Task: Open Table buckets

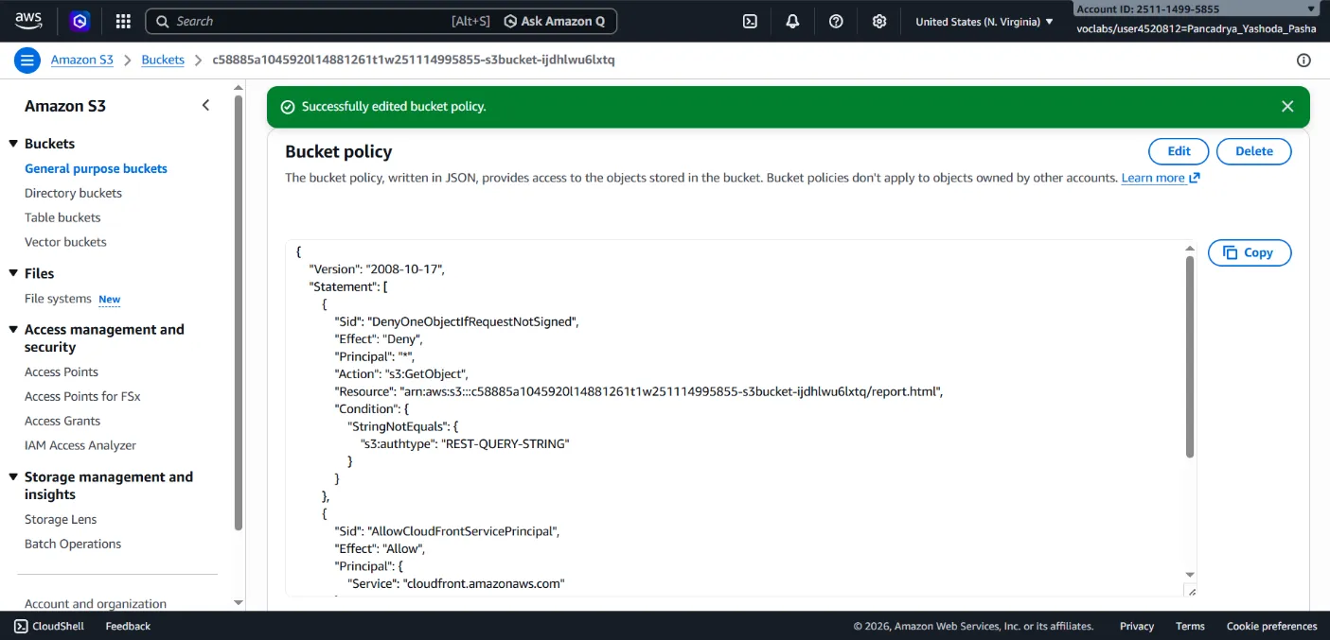Action: pyautogui.click(x=62, y=217)
